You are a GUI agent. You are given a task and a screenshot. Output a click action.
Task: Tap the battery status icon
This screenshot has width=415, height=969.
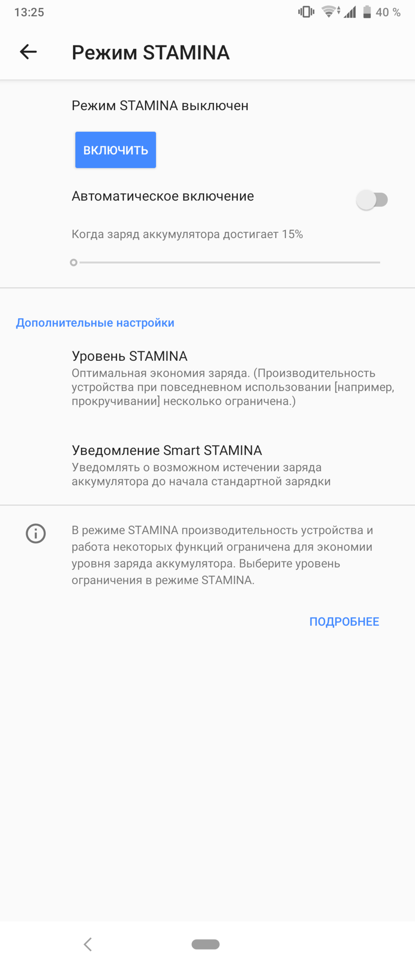[367, 12]
